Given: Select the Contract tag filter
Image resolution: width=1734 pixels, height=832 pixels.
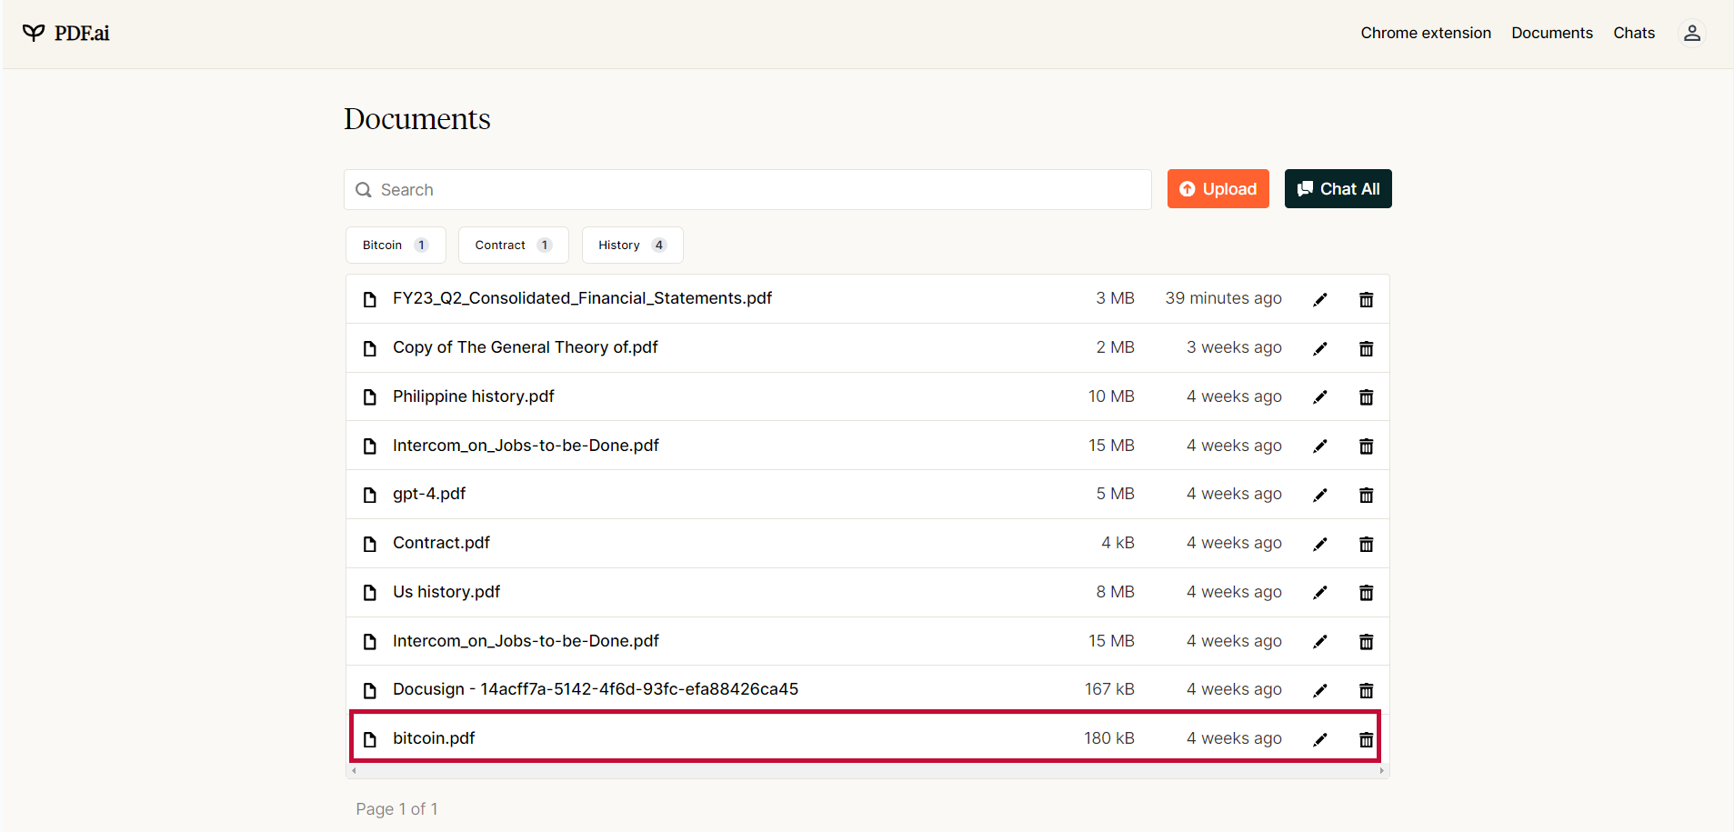Looking at the screenshot, I should point(513,246).
